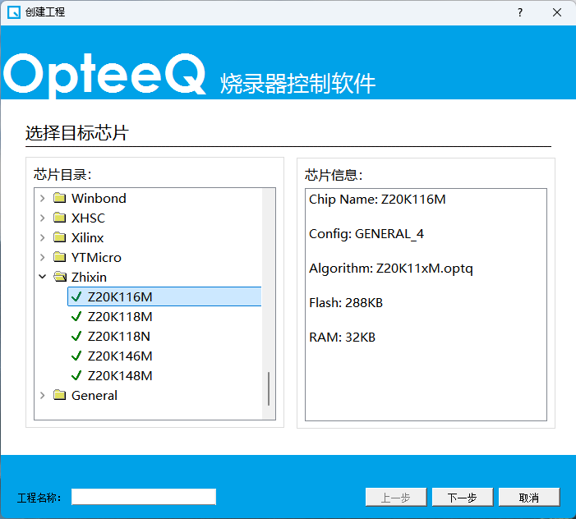576x519 pixels.
Task: Click the 芯片信息 label
Action: (334, 175)
